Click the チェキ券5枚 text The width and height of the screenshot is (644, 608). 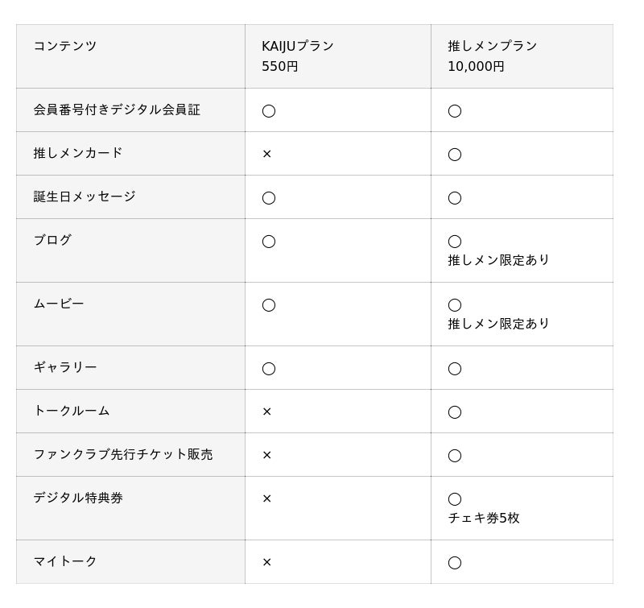[484, 518]
